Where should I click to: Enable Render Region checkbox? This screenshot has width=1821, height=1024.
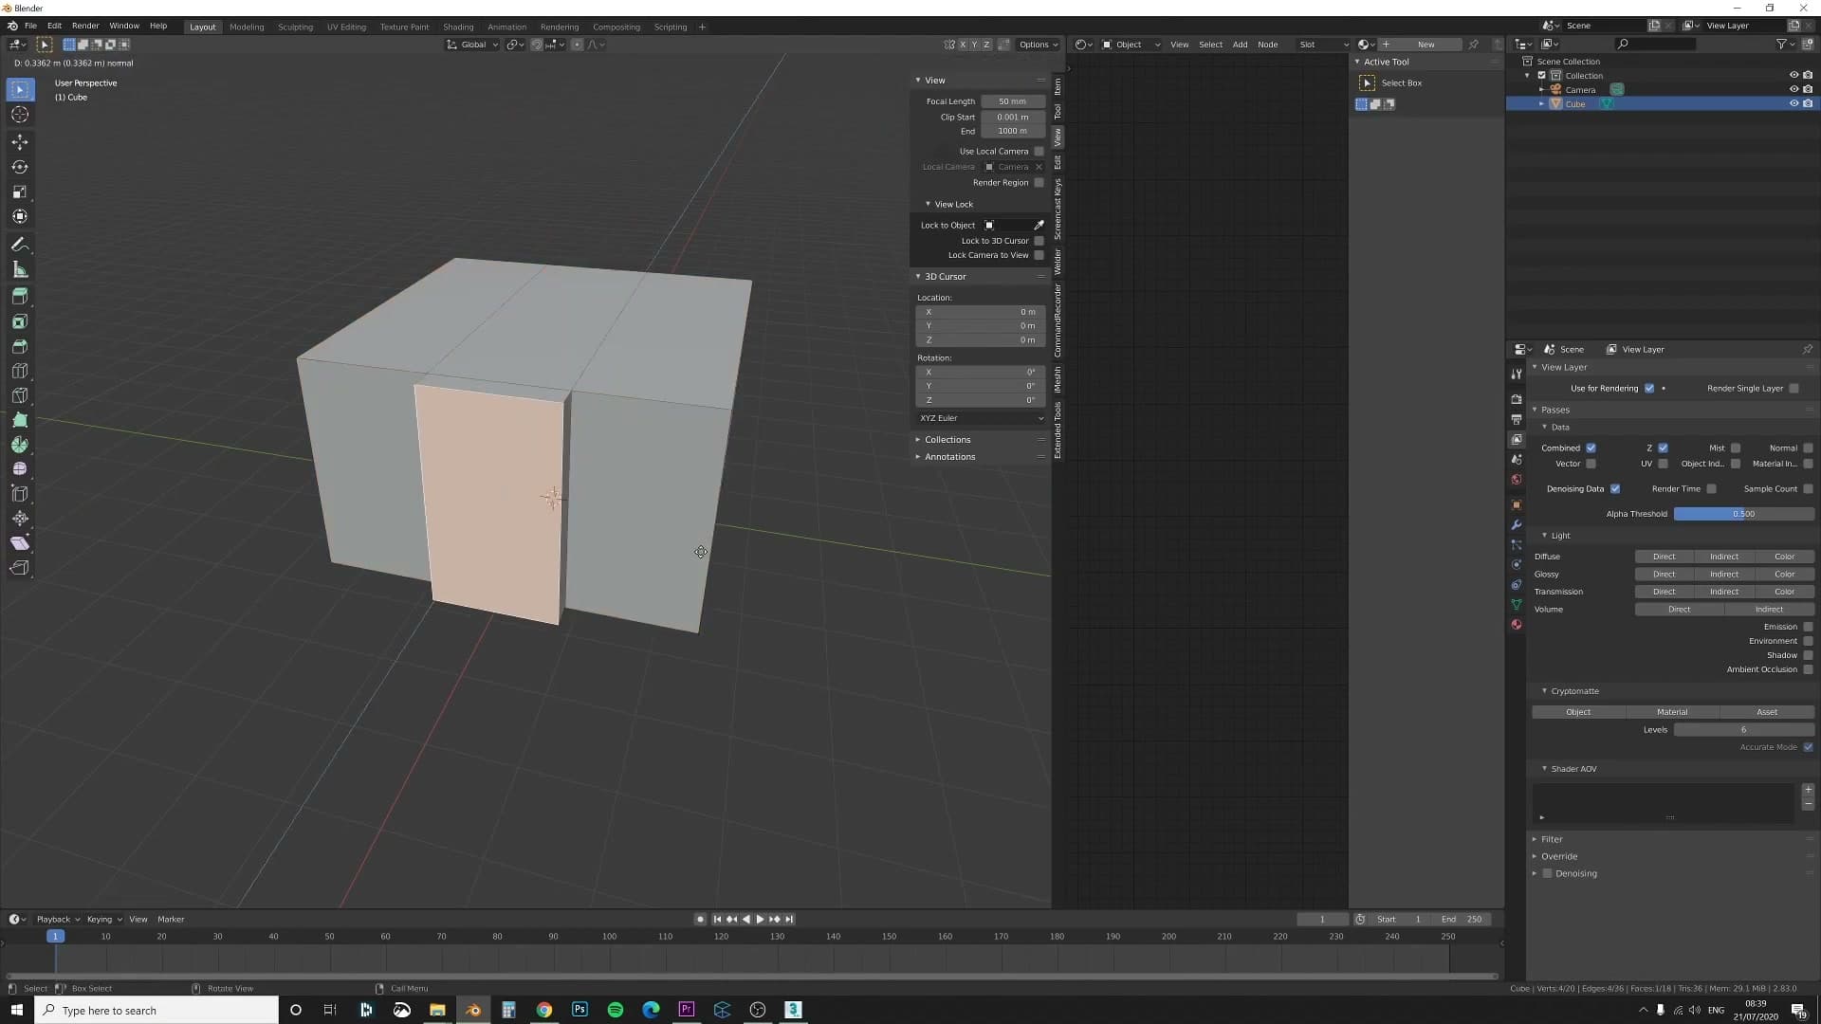point(1039,183)
